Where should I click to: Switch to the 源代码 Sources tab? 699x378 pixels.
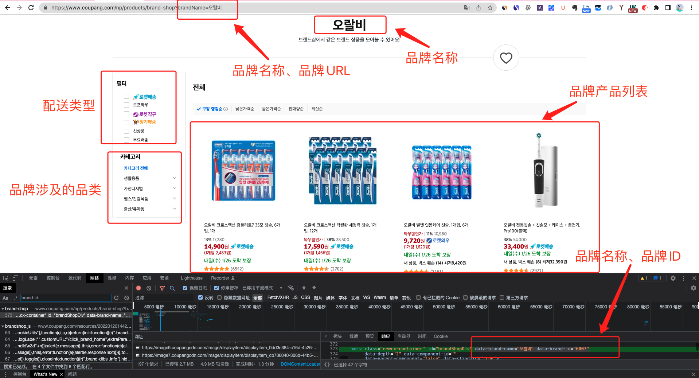click(75, 278)
